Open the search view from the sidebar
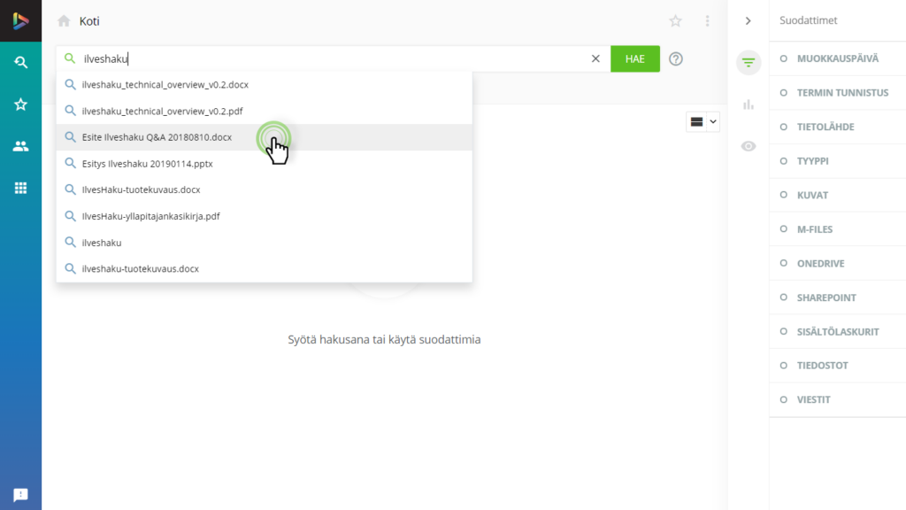The height and width of the screenshot is (510, 906). tap(21, 63)
